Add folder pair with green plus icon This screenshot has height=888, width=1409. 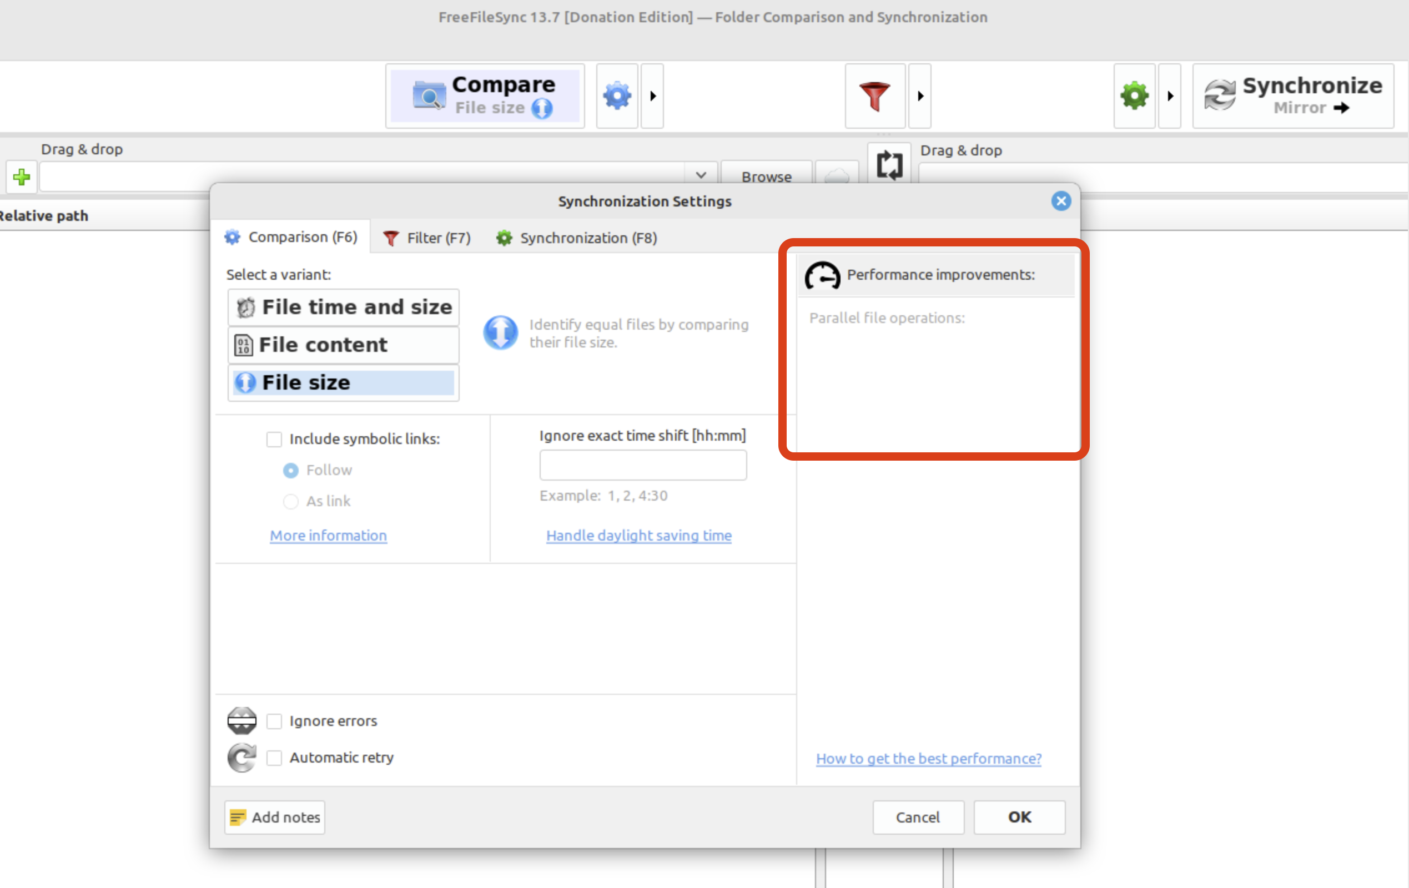pyautogui.click(x=22, y=176)
